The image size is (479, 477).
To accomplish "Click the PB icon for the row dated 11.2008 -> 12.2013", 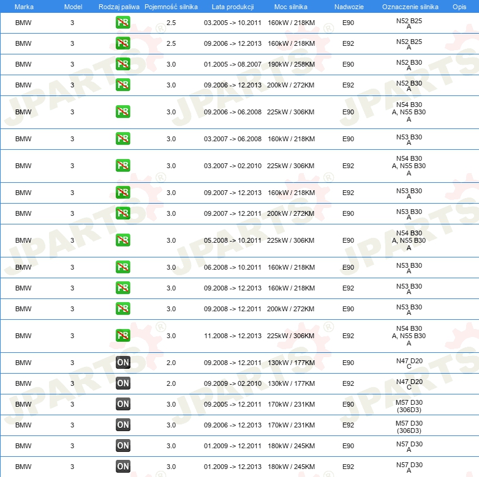I will 123,336.
